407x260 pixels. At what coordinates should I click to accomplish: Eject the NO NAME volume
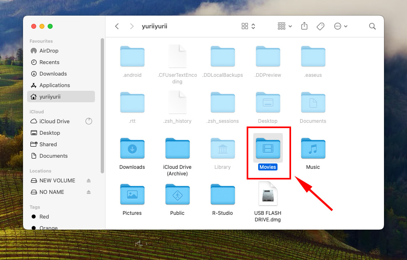click(88, 192)
